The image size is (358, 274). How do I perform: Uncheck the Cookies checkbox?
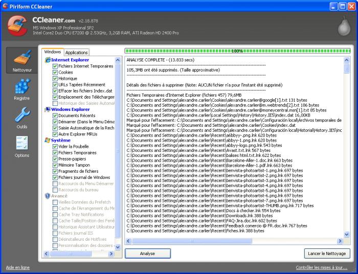[x=55, y=73]
